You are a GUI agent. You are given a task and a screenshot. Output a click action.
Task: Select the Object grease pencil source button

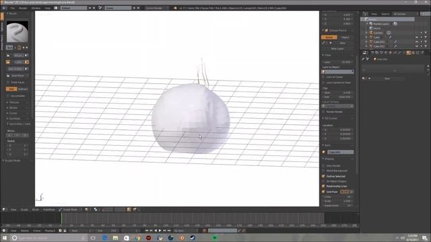[345, 38]
